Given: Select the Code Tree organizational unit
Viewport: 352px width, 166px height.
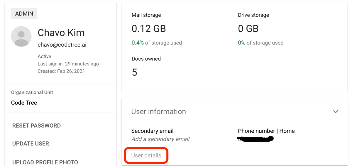Looking at the screenshot, I should [24, 103].
